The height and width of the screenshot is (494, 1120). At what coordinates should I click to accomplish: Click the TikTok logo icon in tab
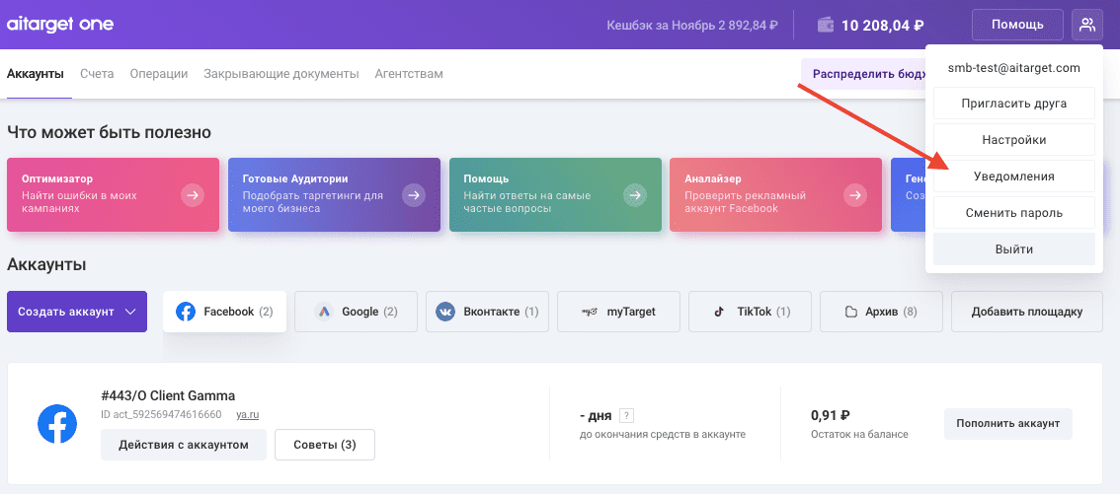point(719,312)
